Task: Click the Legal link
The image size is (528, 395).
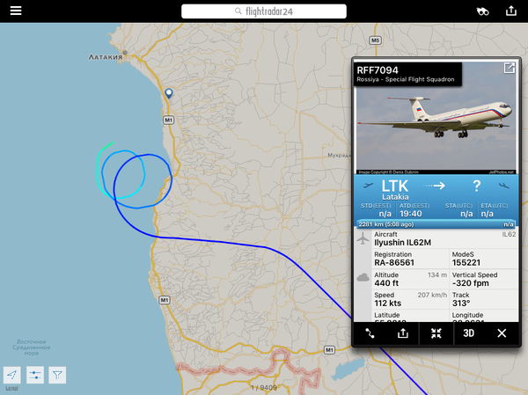Action: tap(11, 388)
